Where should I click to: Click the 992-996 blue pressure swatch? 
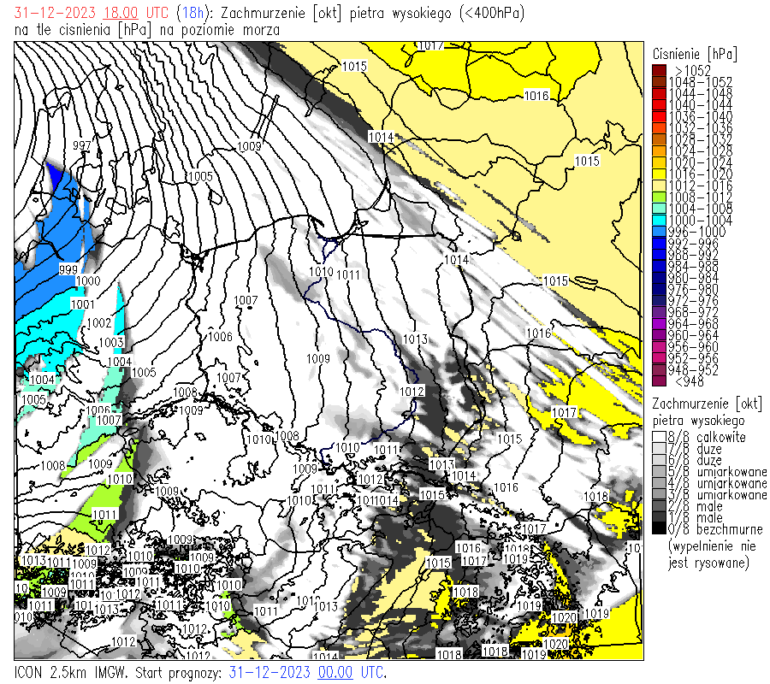tap(659, 244)
